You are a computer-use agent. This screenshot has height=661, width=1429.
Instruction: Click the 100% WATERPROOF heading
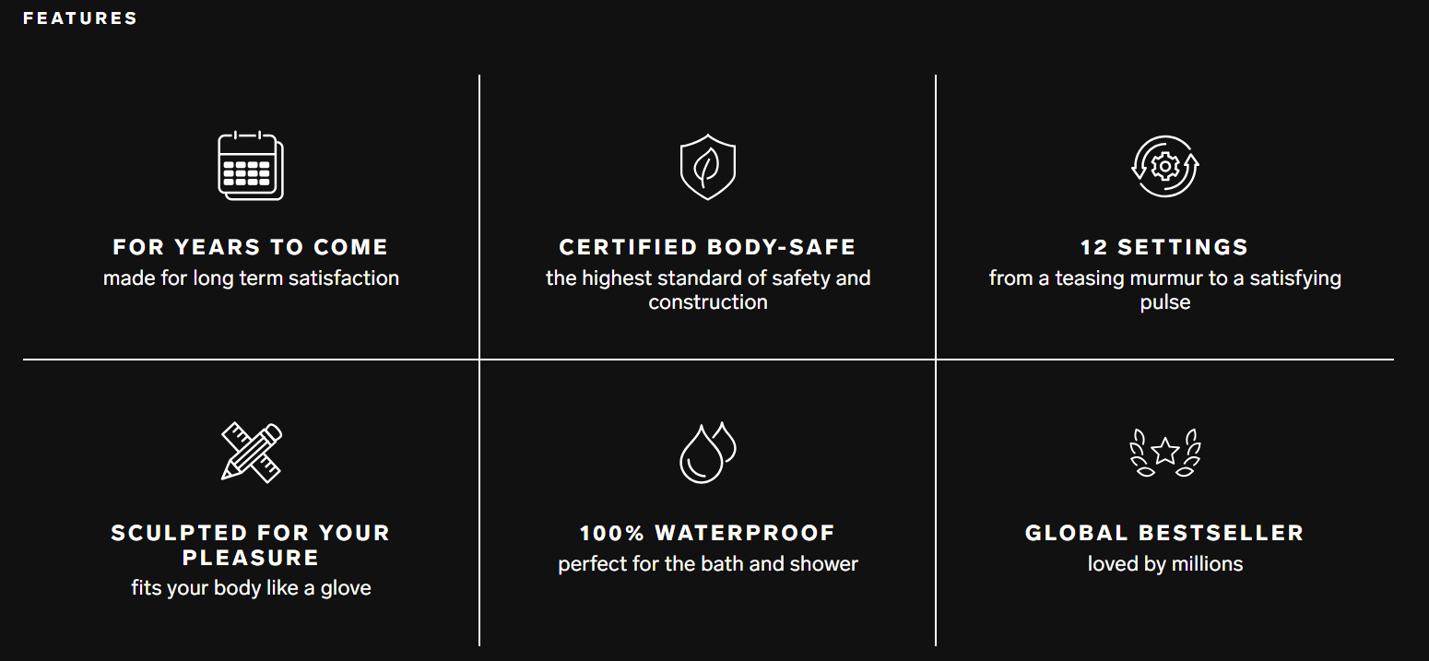[707, 533]
